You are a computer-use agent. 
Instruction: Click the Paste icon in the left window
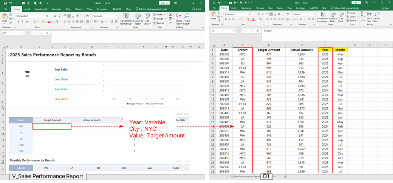[x=5, y=17]
